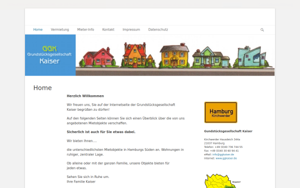The height and width of the screenshot is (188, 300).
Task: Click the 'Sehen Sie sich in Ruhe um.' line
Action: [88, 177]
